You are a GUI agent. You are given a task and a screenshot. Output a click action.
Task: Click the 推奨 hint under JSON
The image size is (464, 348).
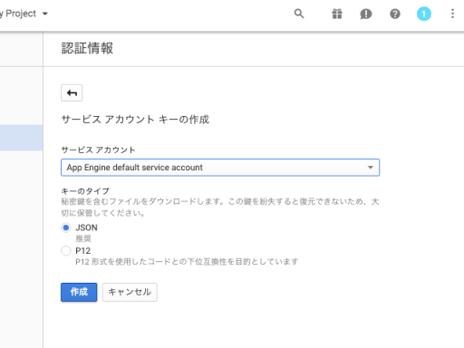(83, 238)
